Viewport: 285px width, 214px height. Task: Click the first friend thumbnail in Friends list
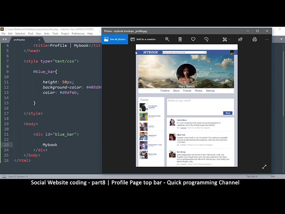point(143,107)
